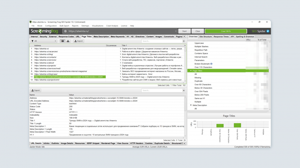Expand more top tabs dropdown arrow
Viewport: 300px width, 168px height.
184,36
